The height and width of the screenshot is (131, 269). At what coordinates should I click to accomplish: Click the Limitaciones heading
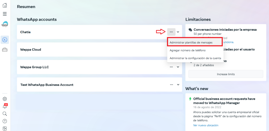pos(198,19)
